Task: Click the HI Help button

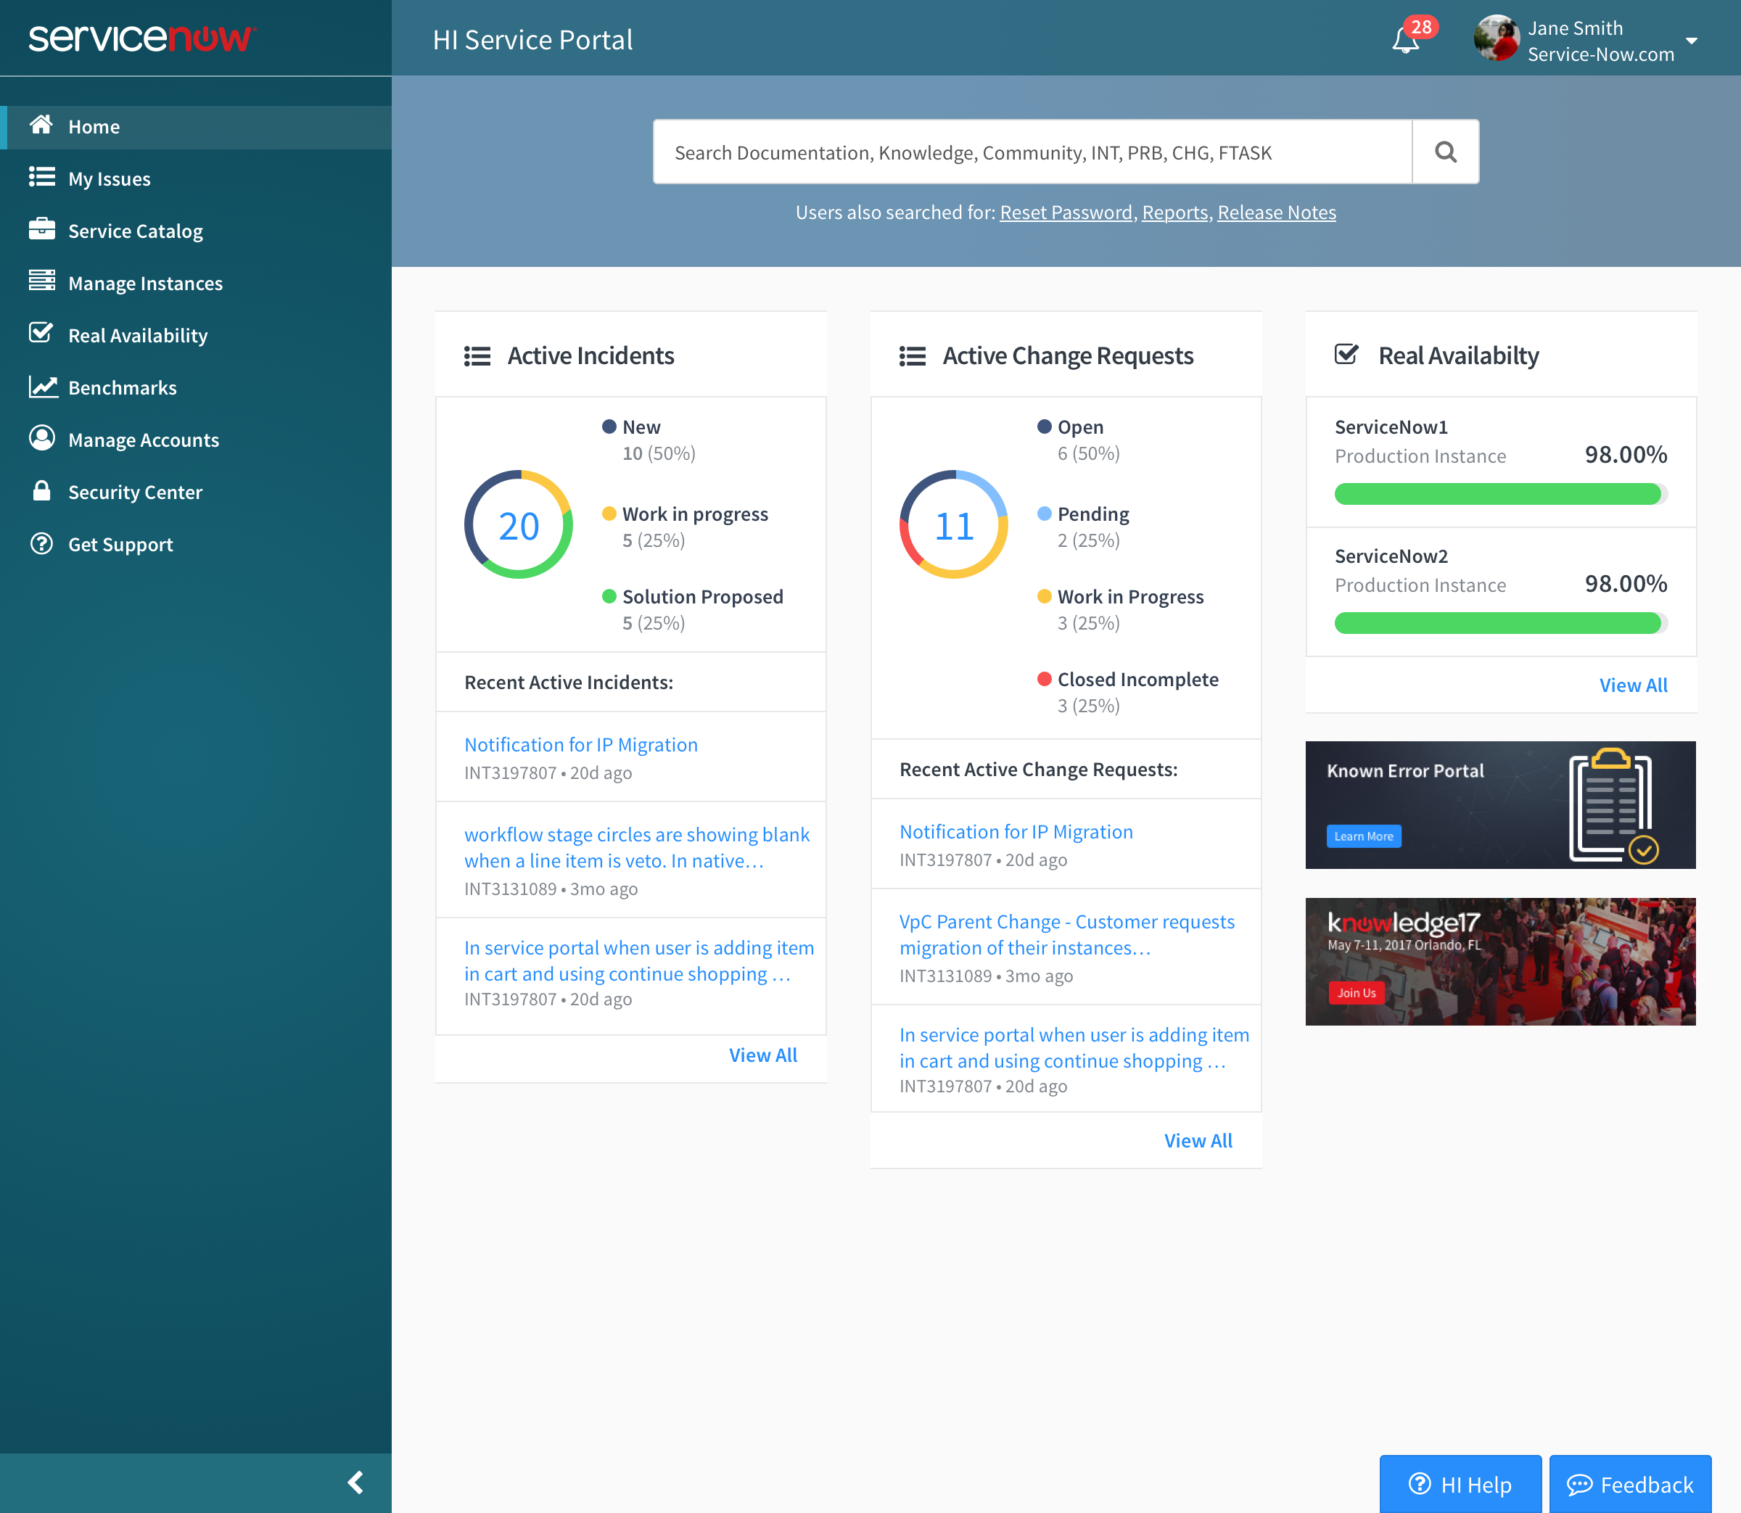Action: pos(1460,1484)
